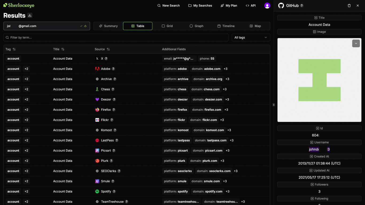Viewport: 365px width, 205px height.
Task: Open the All tags dropdown
Action: tap(251, 38)
